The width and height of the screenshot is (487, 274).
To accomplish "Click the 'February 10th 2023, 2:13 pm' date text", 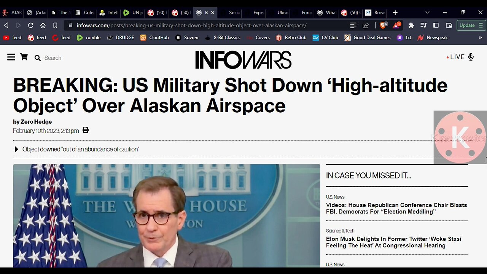I will point(46,131).
